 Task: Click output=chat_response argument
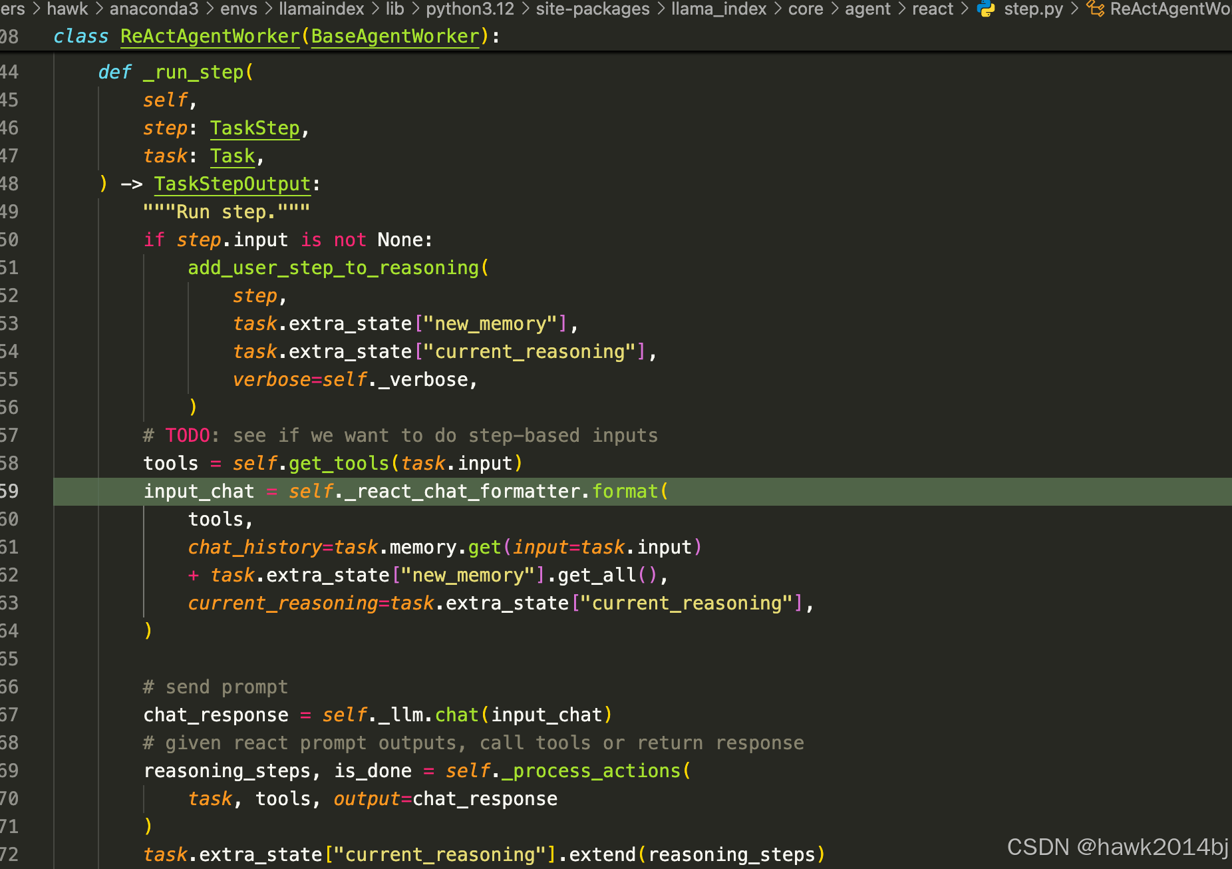pyautogui.click(x=445, y=798)
